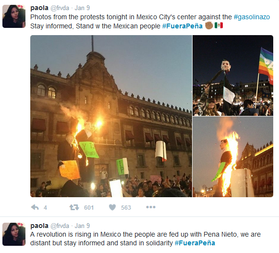Open the rainbow flag night photo
This screenshot has height=253, width=279.
pyautogui.click(x=233, y=76)
